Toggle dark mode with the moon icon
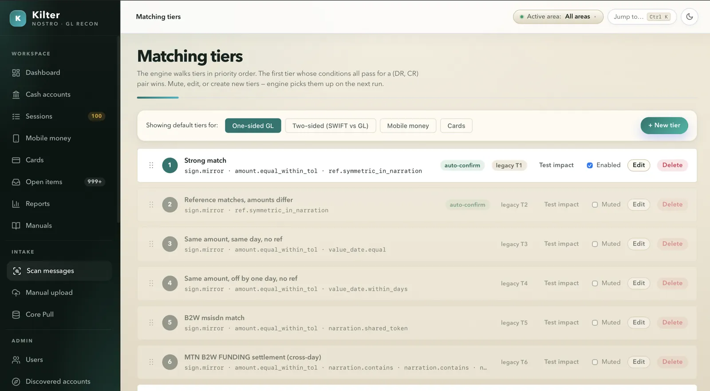Image resolution: width=710 pixels, height=391 pixels. click(690, 17)
